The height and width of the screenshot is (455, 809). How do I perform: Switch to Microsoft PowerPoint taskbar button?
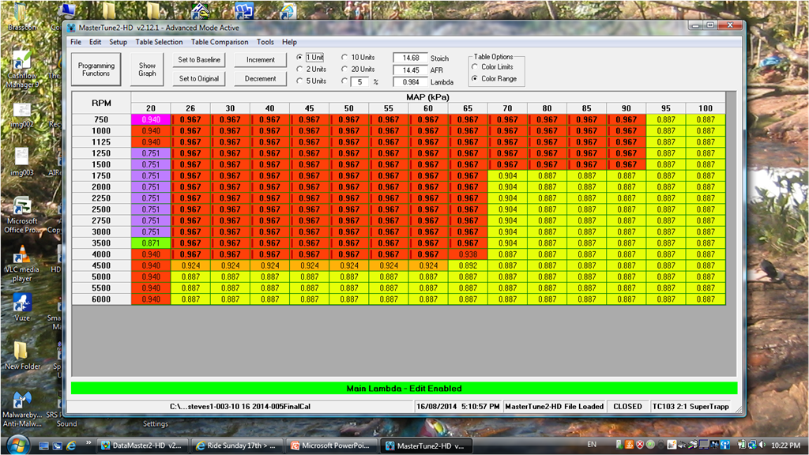(x=330, y=446)
